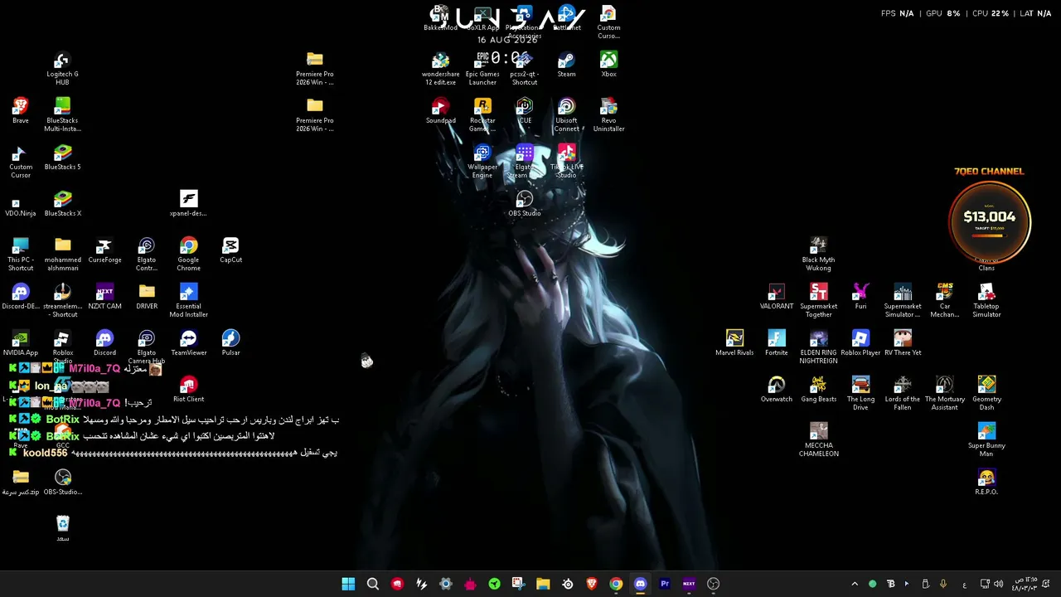Open the Tabletop Simulator shortcut

[986, 301]
